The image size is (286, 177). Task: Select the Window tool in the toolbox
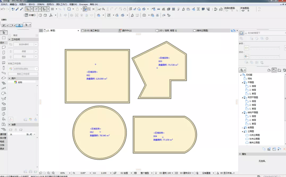pyautogui.click(x=4, y=58)
